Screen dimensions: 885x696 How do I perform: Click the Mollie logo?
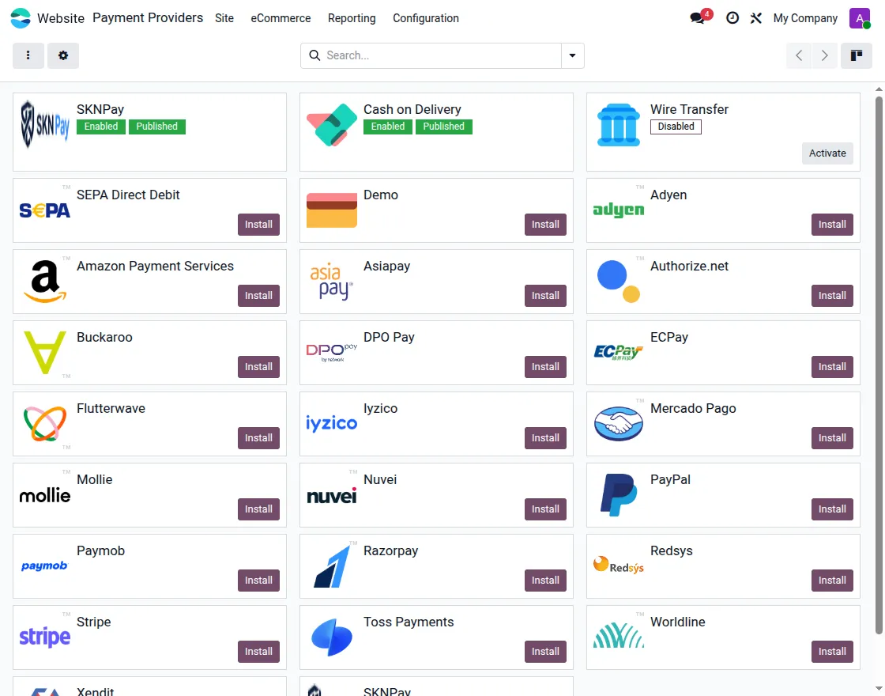[x=45, y=495]
